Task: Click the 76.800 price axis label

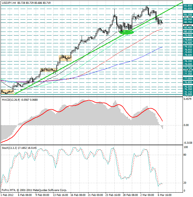Action: pos(188,82)
